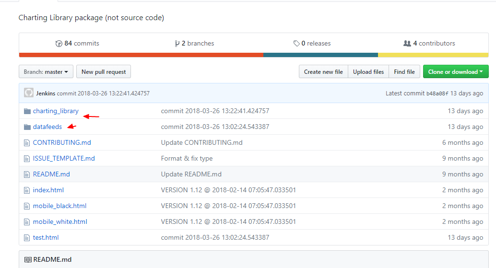Viewport: 496px width, 268px height.
Task: Click the test.html file icon
Action: 27,238
